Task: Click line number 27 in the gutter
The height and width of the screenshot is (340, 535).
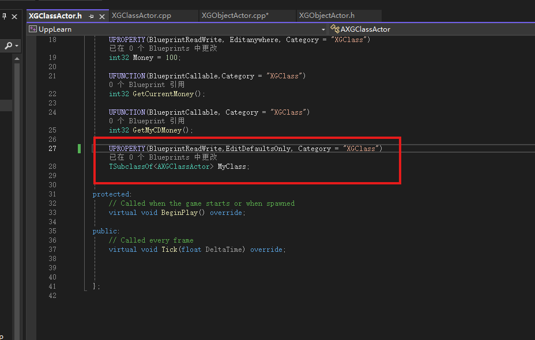Action: [x=52, y=148]
